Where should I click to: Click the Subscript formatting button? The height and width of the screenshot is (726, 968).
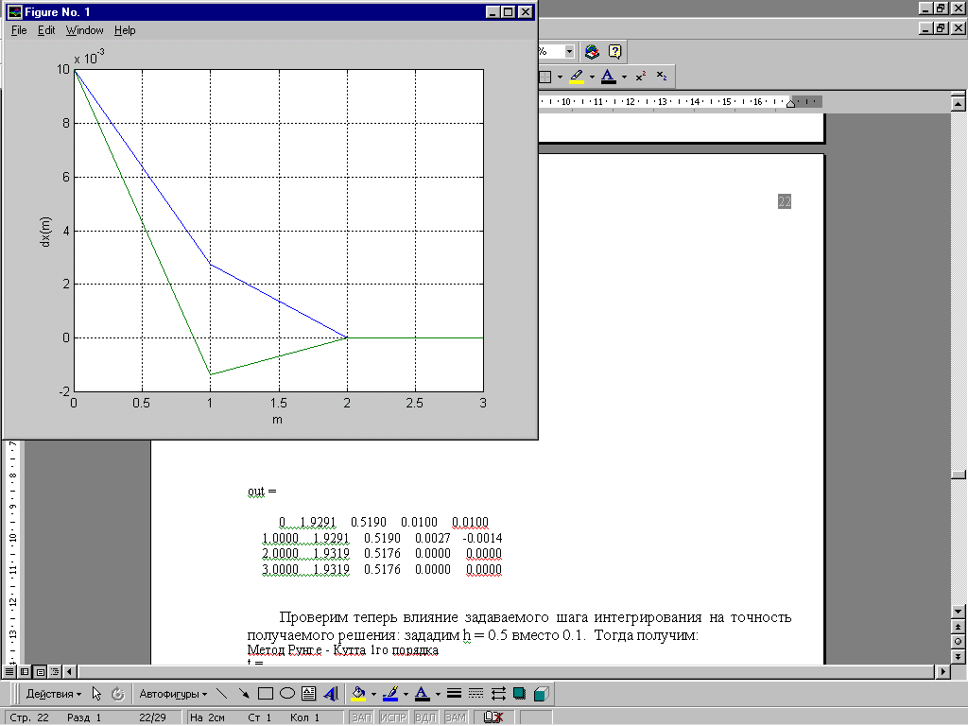(x=662, y=77)
